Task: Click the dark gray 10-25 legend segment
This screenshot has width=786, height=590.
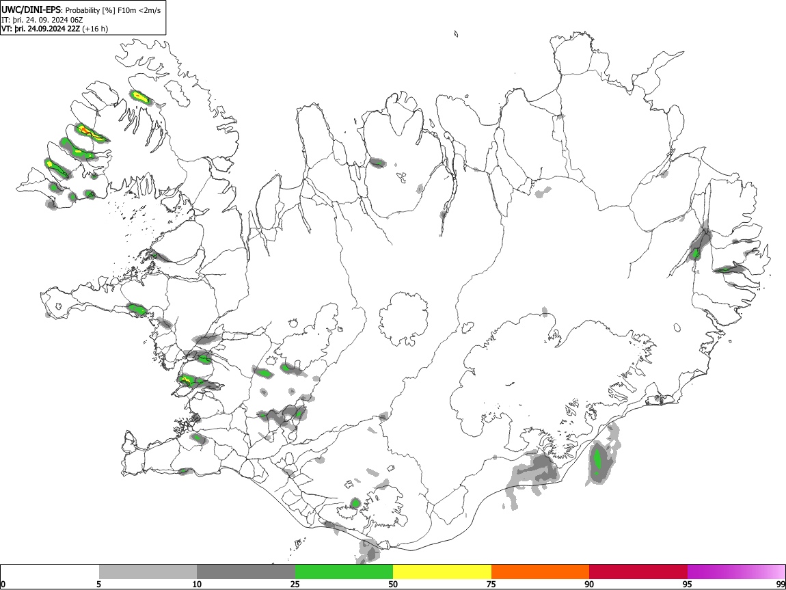Action: pos(246,572)
